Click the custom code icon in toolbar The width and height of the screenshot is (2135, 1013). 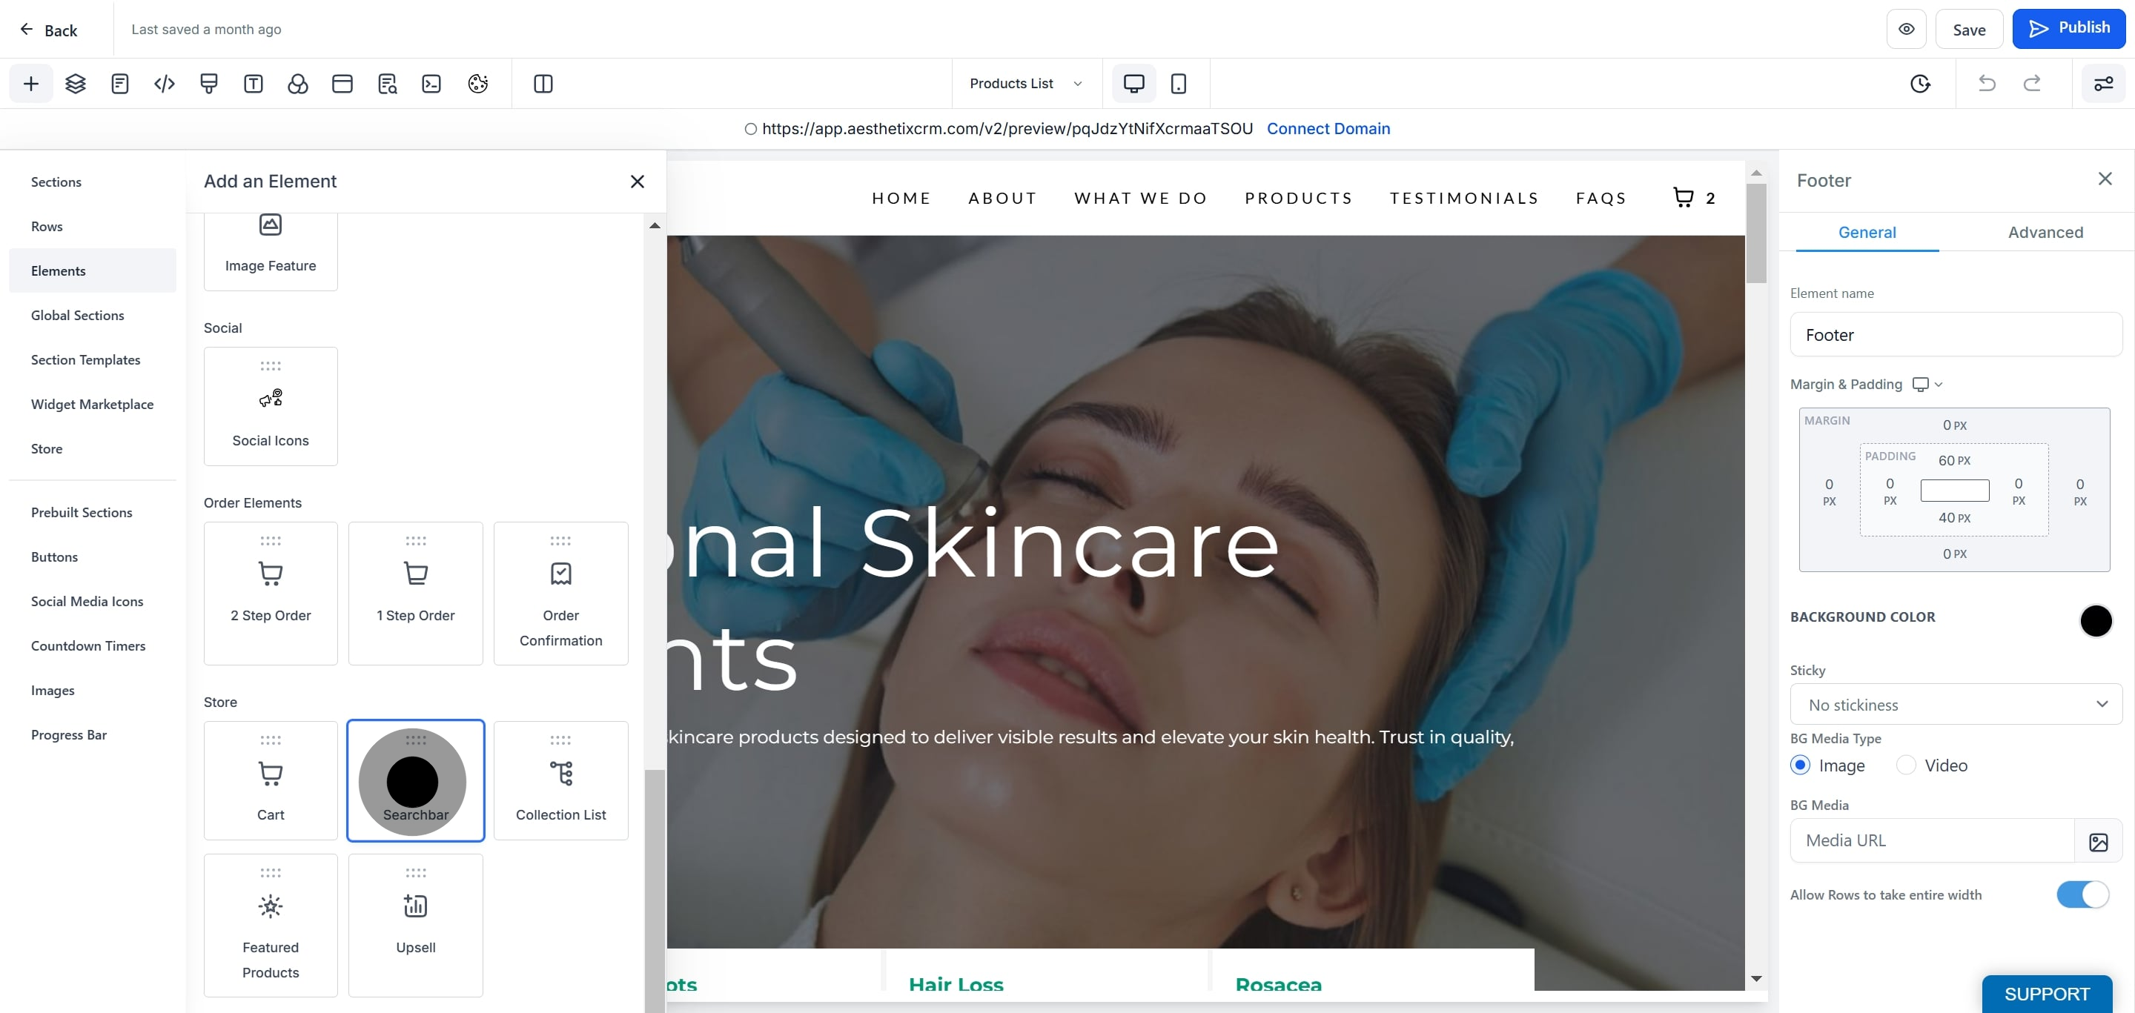point(164,84)
